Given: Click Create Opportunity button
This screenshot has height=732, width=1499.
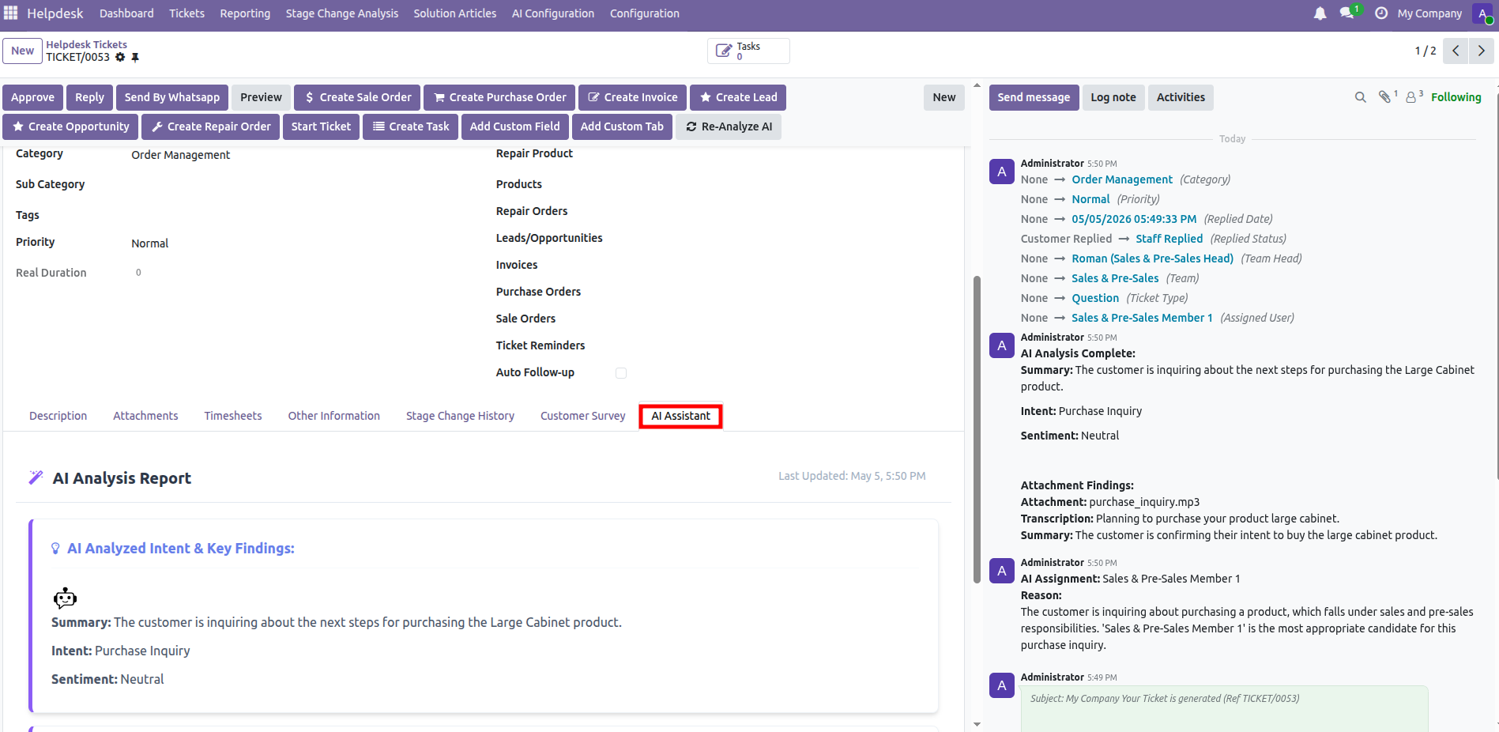Looking at the screenshot, I should [x=70, y=126].
